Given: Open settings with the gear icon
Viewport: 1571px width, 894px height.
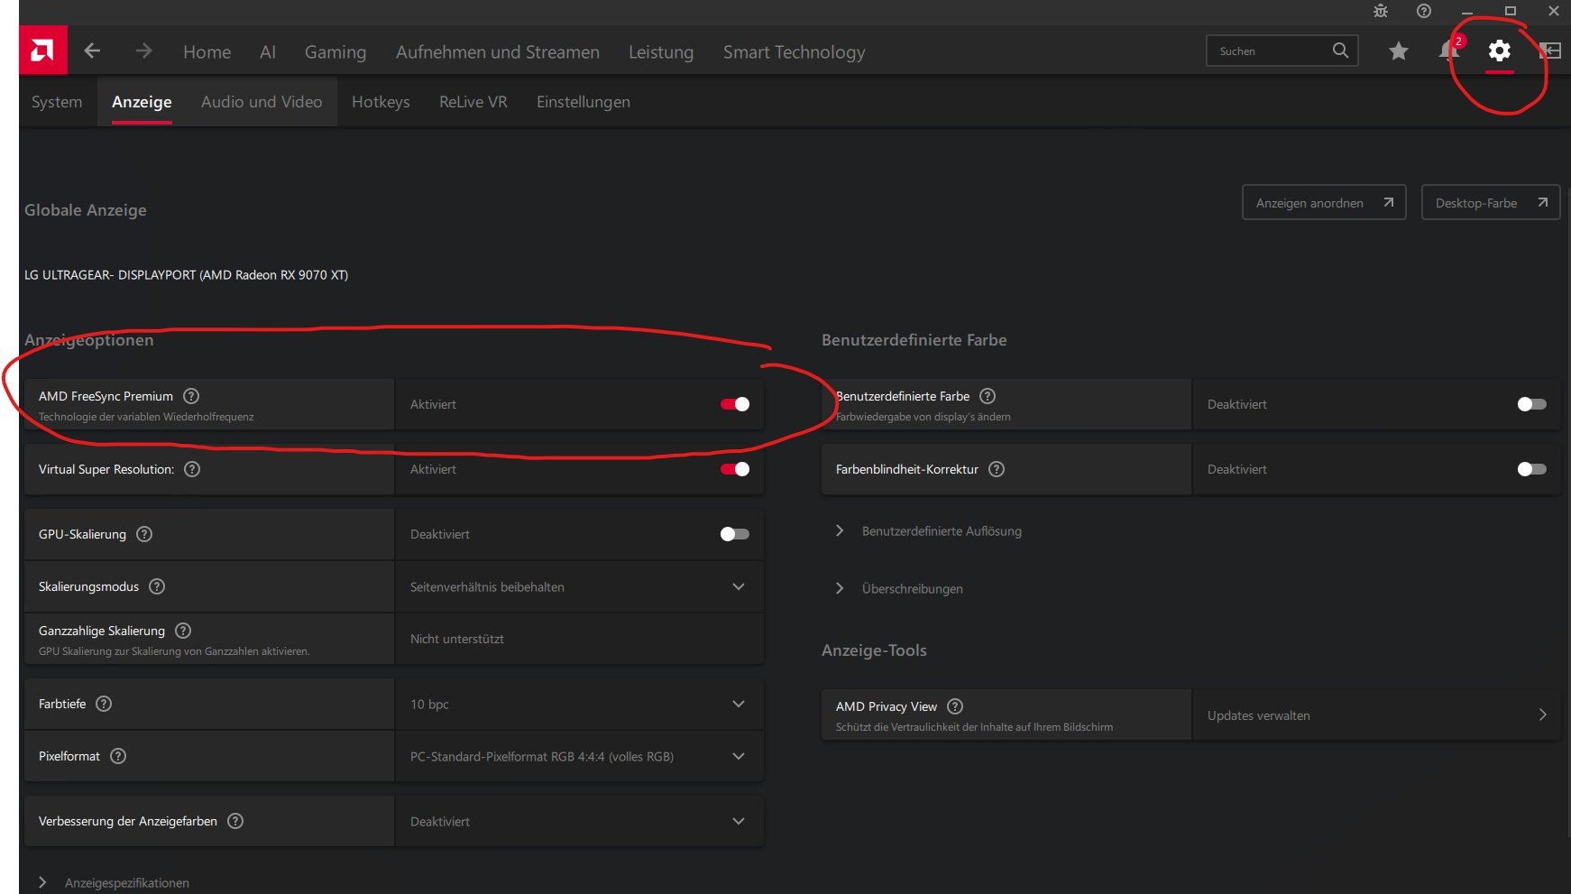Looking at the screenshot, I should tap(1499, 51).
